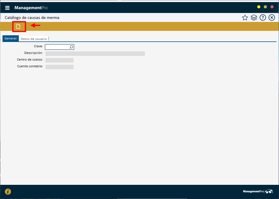Click the Centro de costos field
Screen dimensions: 279x199
(x=59, y=60)
